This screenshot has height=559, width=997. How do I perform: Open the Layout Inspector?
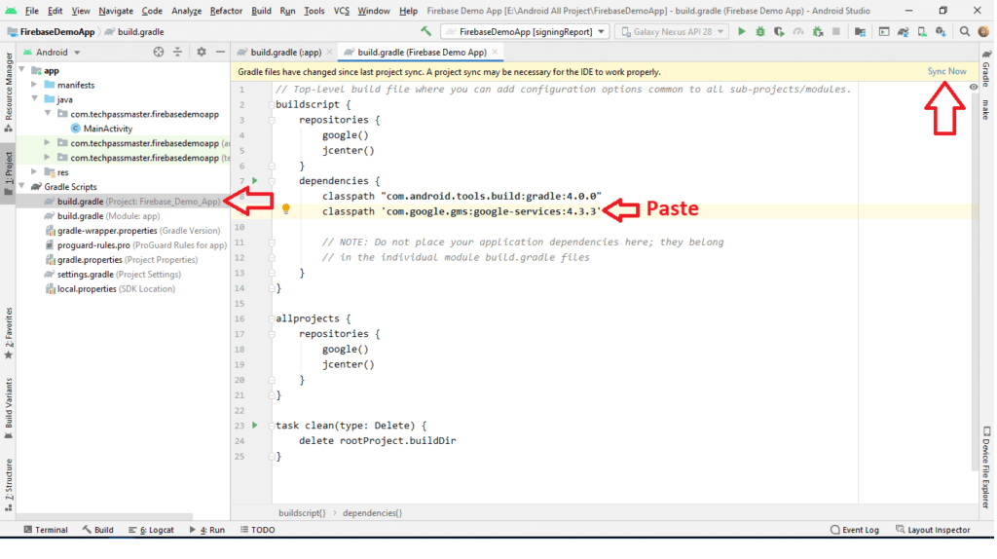[933, 530]
